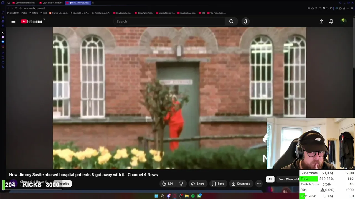Save the video to a playlist
This screenshot has width=355, height=199.
(218, 184)
